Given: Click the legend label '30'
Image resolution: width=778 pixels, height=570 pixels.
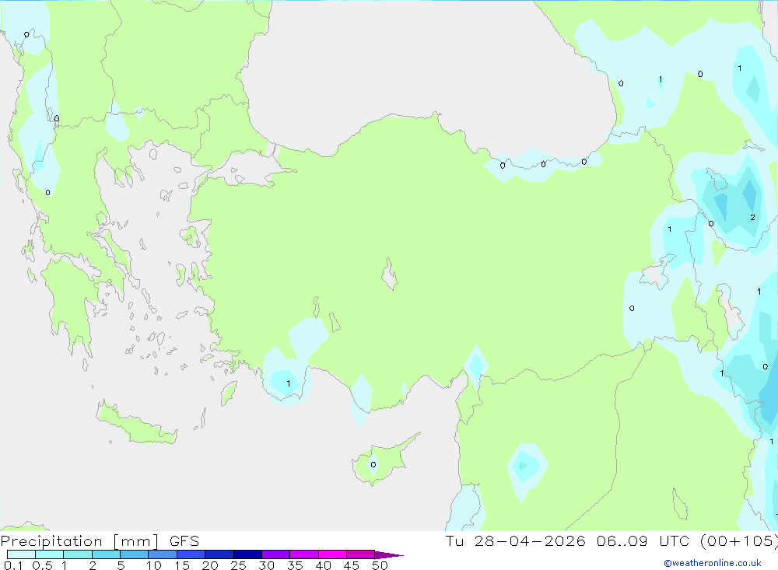Looking at the screenshot, I should click(266, 565).
